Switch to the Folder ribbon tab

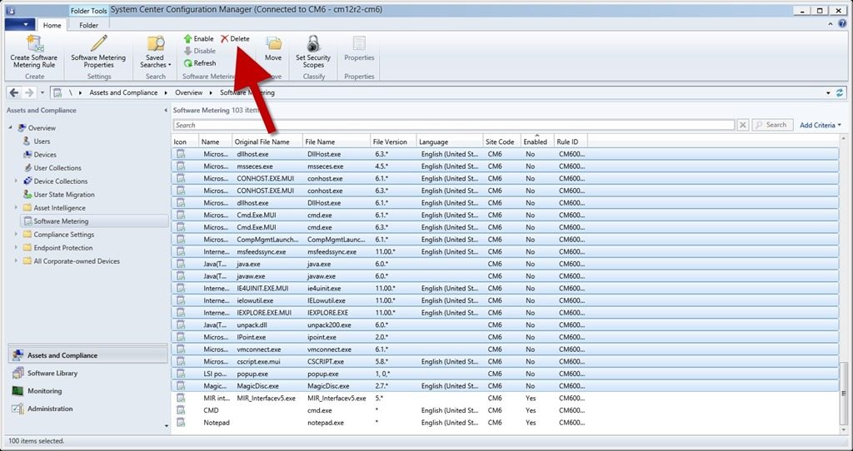pos(88,25)
